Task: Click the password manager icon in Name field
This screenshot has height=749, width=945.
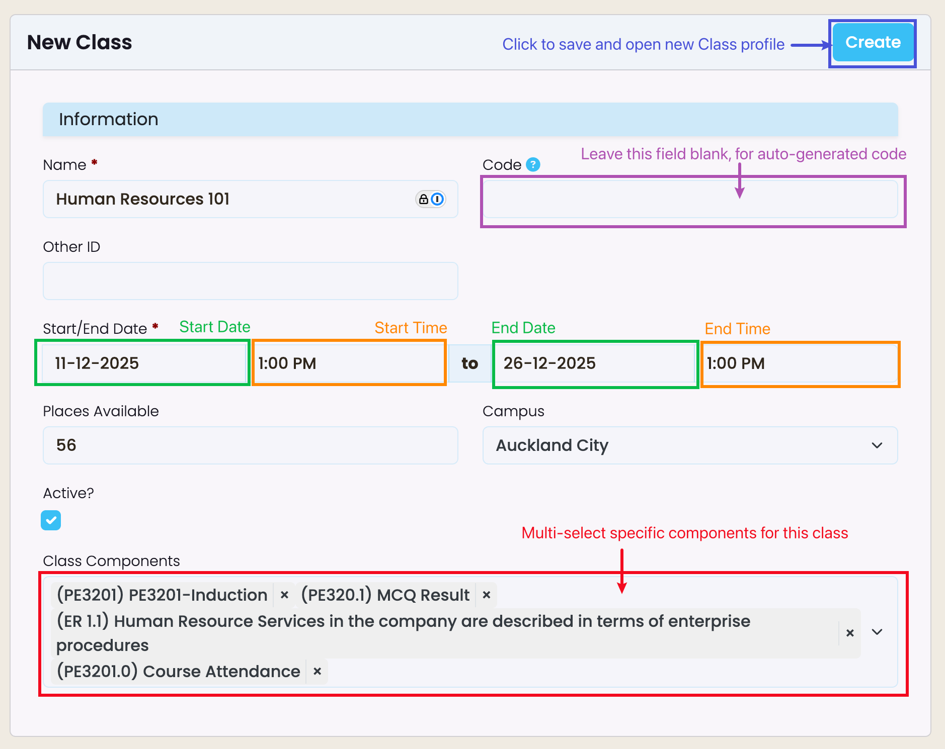Action: (x=430, y=199)
